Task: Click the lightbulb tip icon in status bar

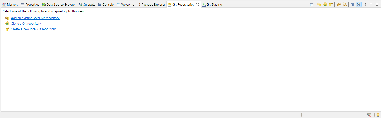Action: click(x=378, y=115)
